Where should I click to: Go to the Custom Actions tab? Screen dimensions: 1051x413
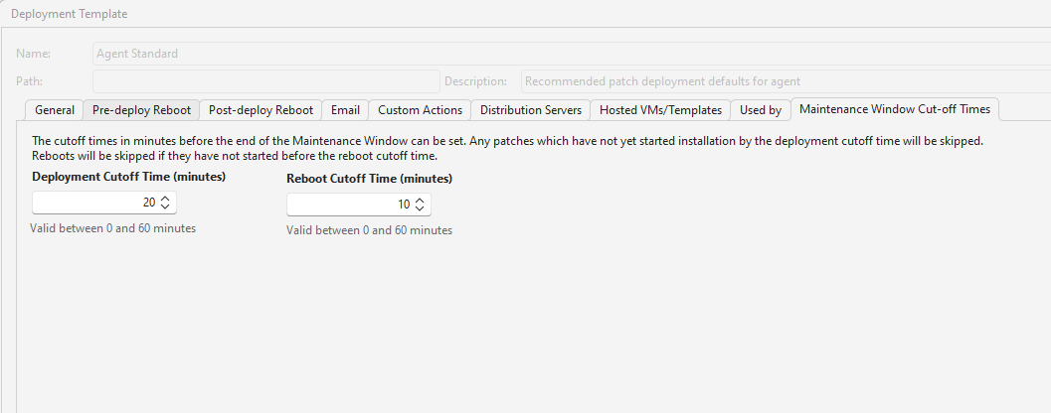[x=420, y=110]
